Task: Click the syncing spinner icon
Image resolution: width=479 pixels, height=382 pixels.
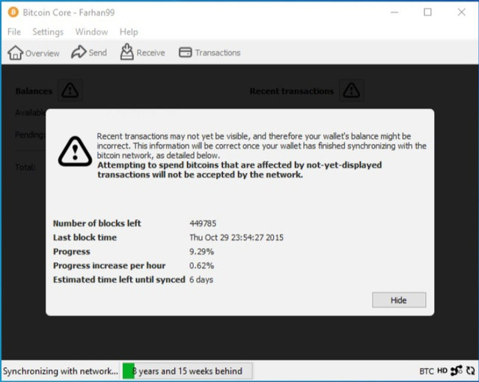Action: click(471, 371)
